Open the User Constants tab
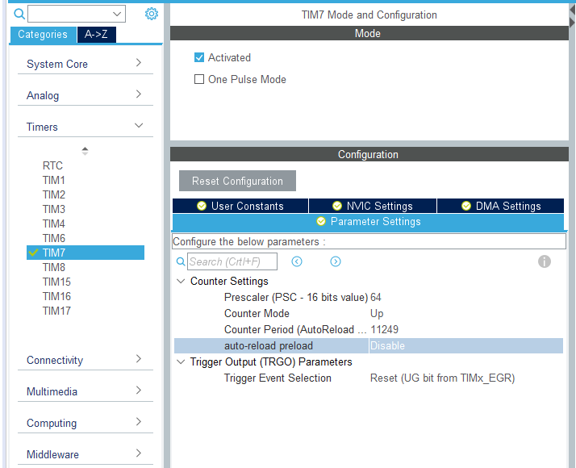Screen dimensions: 576x468 click(240, 206)
